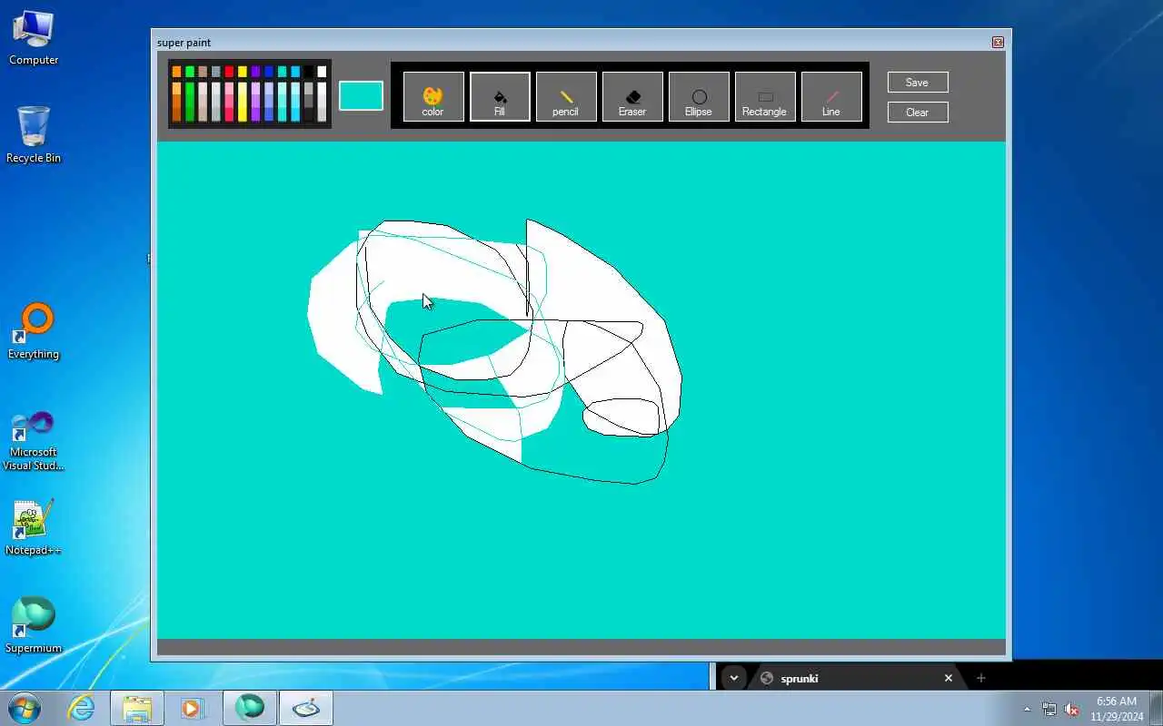Pick the tan swatch in palette top row
This screenshot has width=1163, height=726.
pyautogui.click(x=203, y=72)
